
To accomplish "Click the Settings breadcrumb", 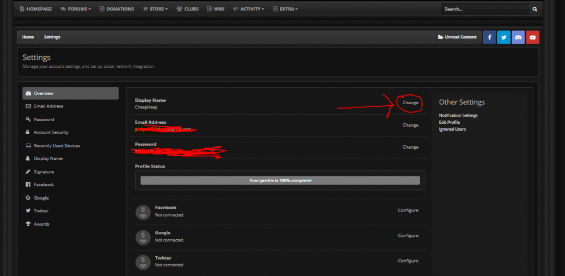I will (52, 37).
